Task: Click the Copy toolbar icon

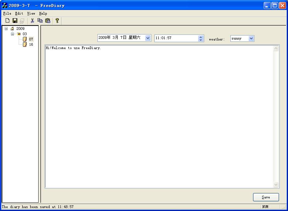Action: click(x=40, y=21)
